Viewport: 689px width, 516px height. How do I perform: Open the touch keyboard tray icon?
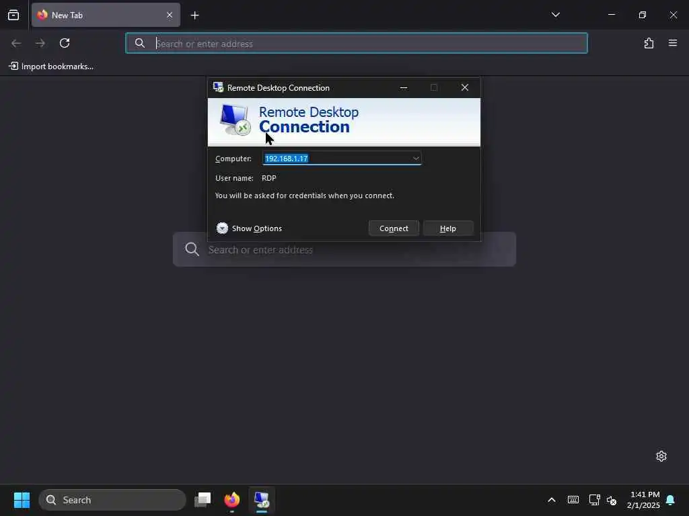point(573,500)
